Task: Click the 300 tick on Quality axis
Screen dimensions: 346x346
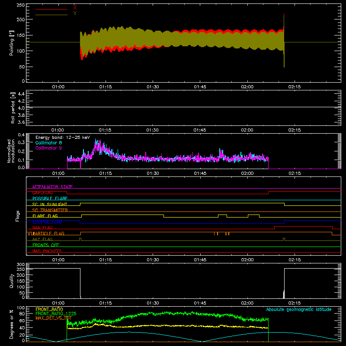Action: click(x=21, y=264)
